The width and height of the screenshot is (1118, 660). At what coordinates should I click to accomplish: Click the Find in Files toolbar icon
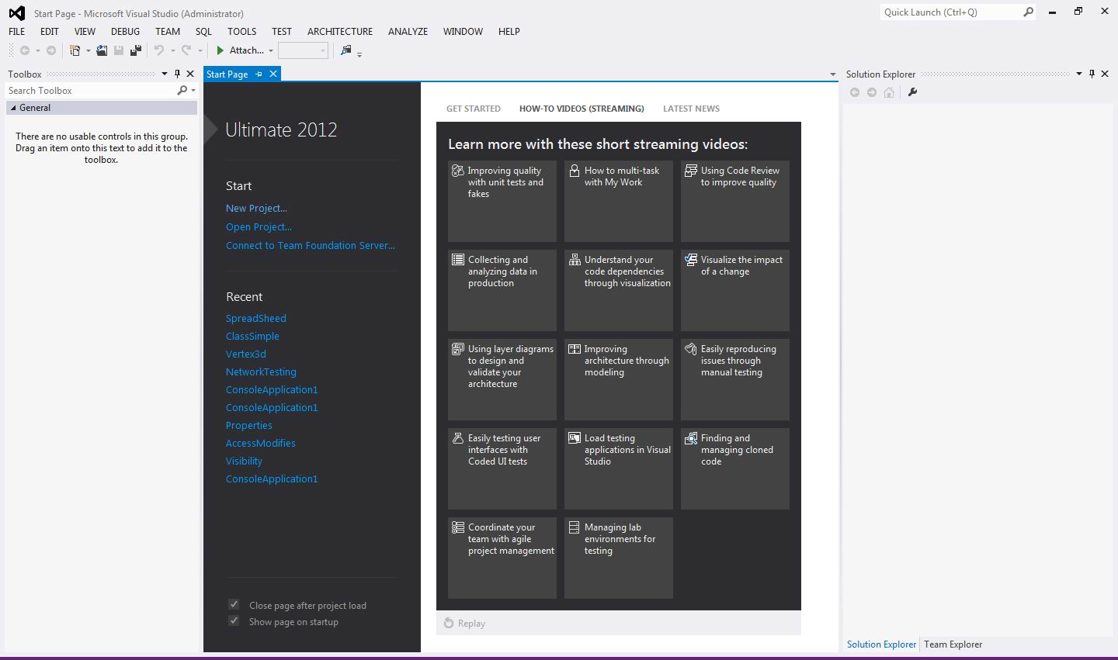pyautogui.click(x=346, y=50)
